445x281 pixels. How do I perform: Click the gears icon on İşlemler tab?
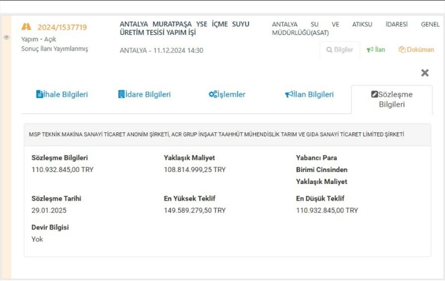pyautogui.click(x=212, y=94)
